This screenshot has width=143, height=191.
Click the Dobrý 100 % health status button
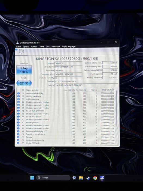[24, 70]
